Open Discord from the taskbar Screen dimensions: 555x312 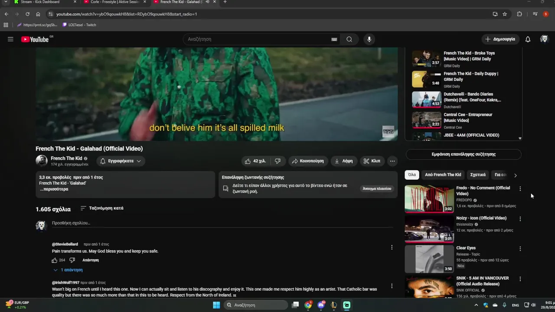point(321,305)
